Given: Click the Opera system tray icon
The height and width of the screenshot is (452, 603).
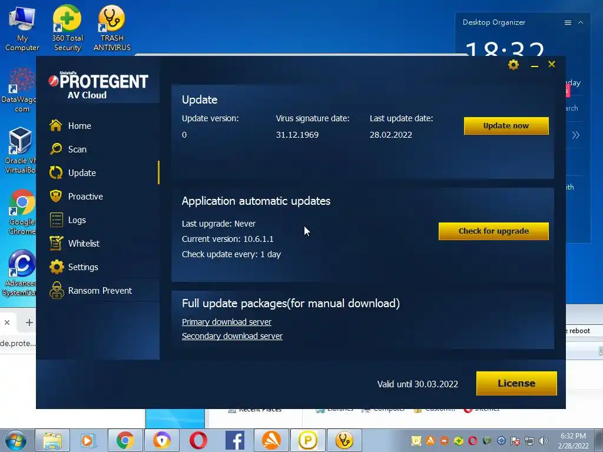Looking at the screenshot, I should pyautogui.click(x=473, y=440).
